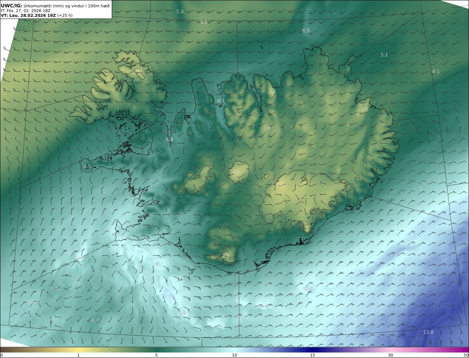469x358 pixels.
Task: Select the 10.5 value label
Action: [x=308, y=289]
